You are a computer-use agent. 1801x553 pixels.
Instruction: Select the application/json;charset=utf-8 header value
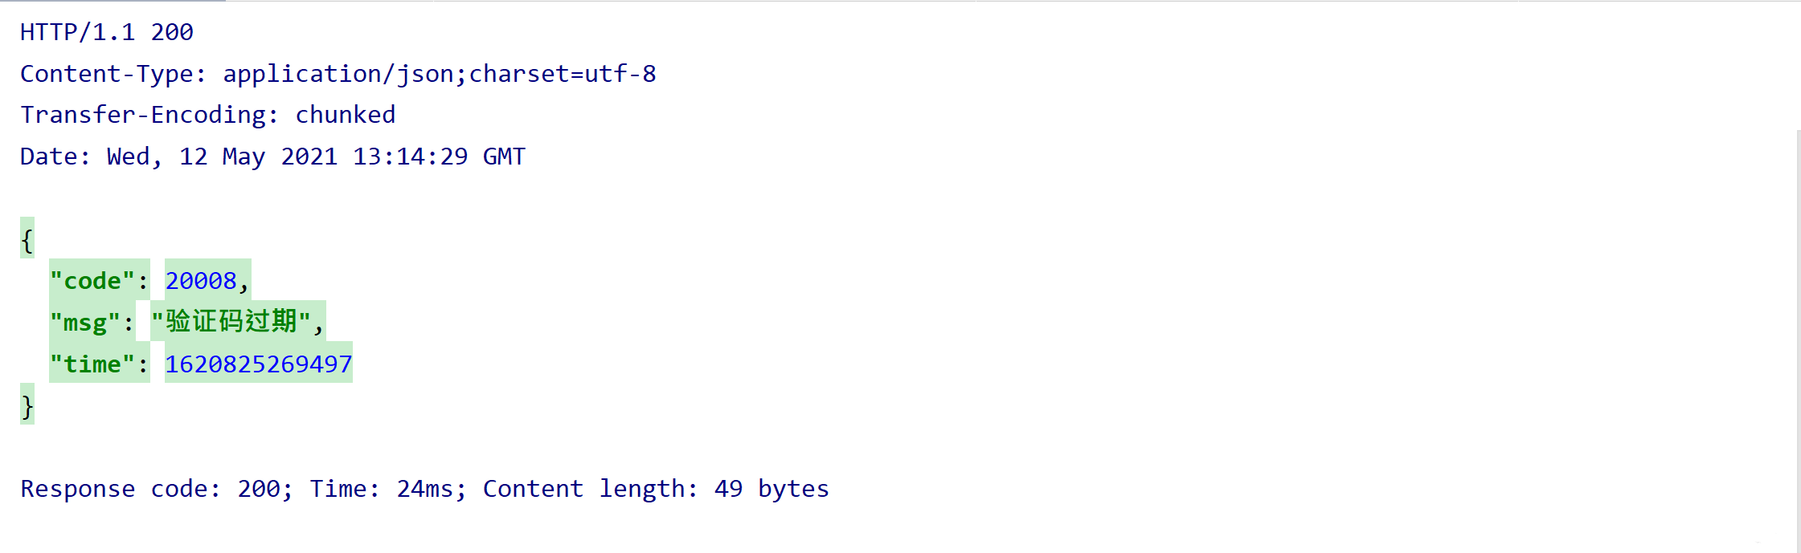point(439,74)
